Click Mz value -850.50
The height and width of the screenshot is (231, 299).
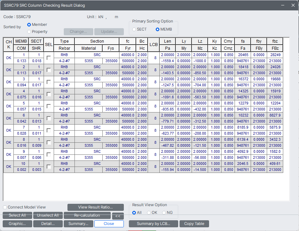pyautogui.click(x=200, y=73)
